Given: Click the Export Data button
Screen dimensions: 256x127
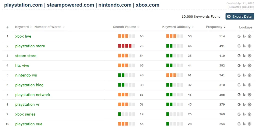Looking at the screenshot, I should (240, 16).
